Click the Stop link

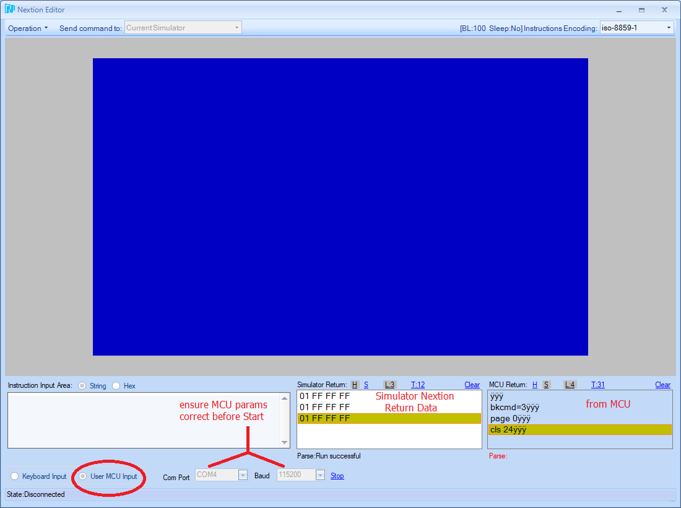(337, 476)
